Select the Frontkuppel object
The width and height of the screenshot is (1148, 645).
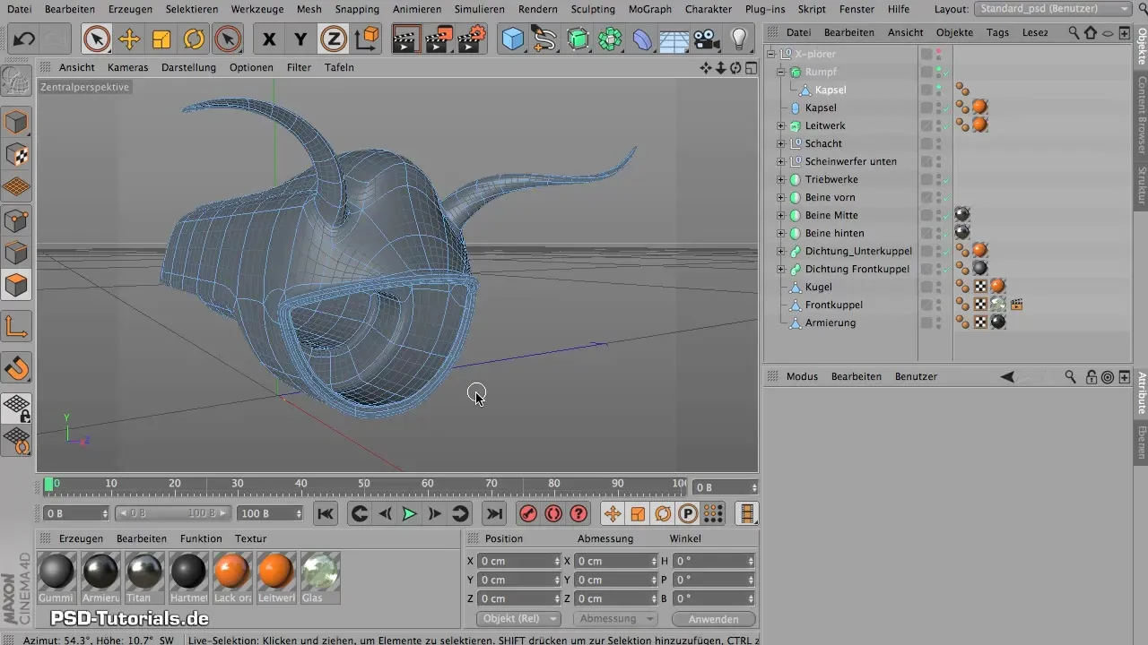[834, 305]
